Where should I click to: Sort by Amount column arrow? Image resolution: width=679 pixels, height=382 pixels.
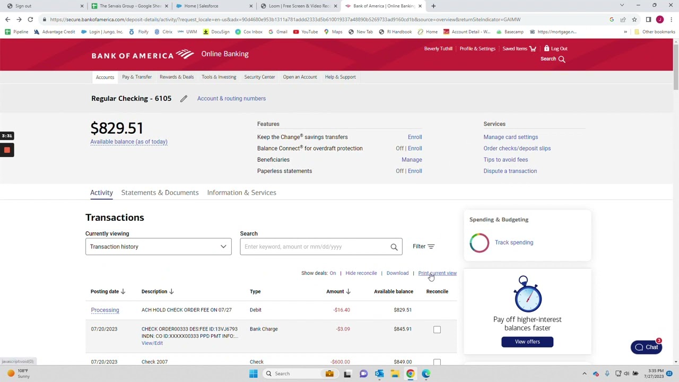pos(348,291)
